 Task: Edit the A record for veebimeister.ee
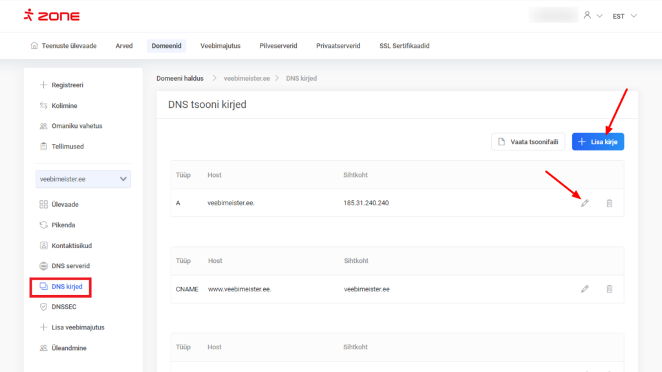click(x=584, y=203)
